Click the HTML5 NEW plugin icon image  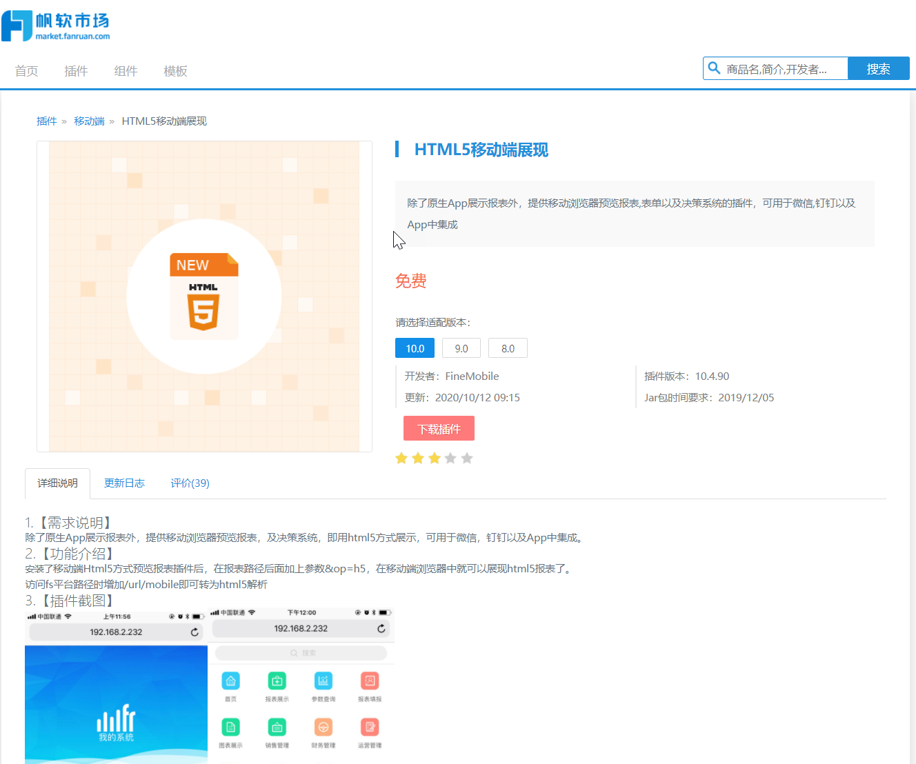point(204,296)
